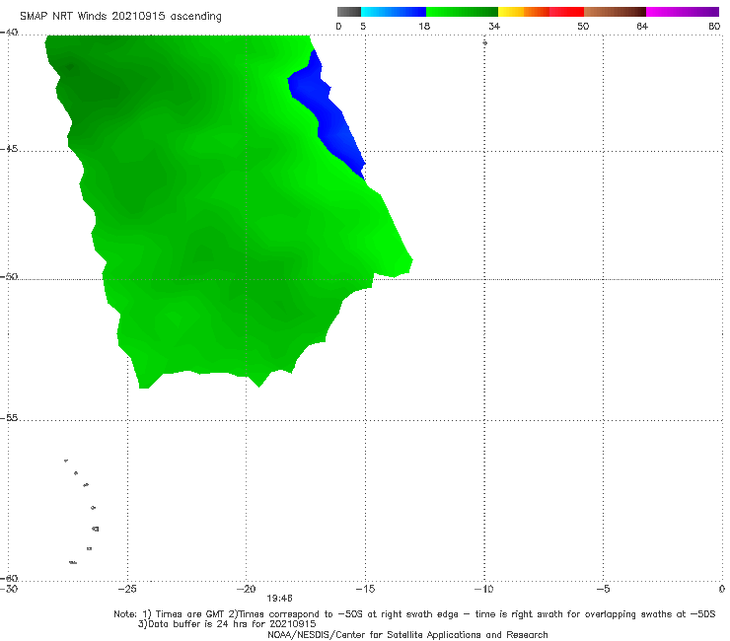The width and height of the screenshot is (730, 641).
Task: Click the red segment of the color bar
Action: [566, 12]
